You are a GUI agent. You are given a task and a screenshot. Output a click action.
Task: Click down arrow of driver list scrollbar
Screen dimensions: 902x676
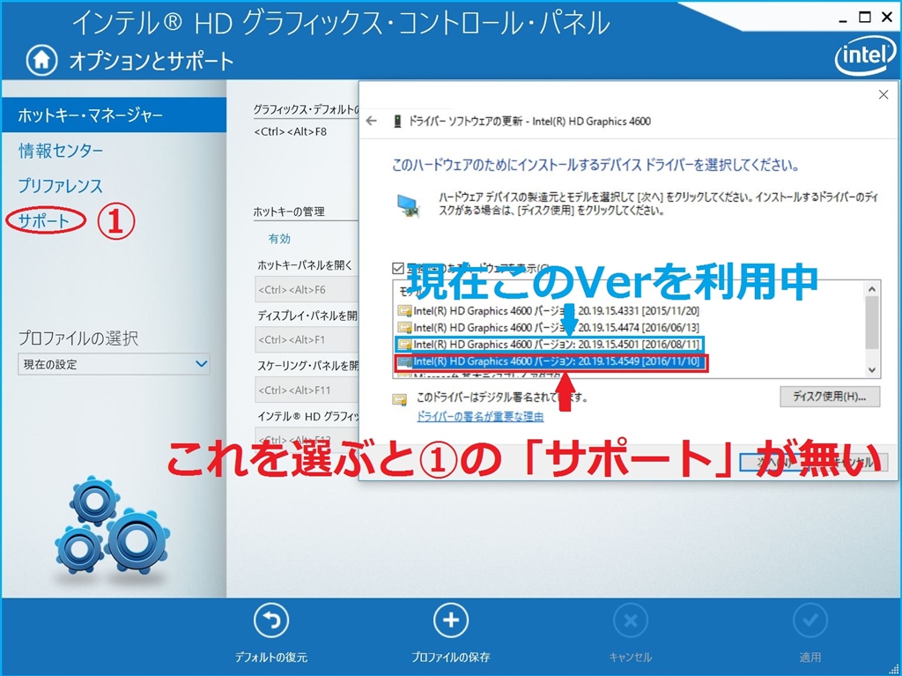872,370
